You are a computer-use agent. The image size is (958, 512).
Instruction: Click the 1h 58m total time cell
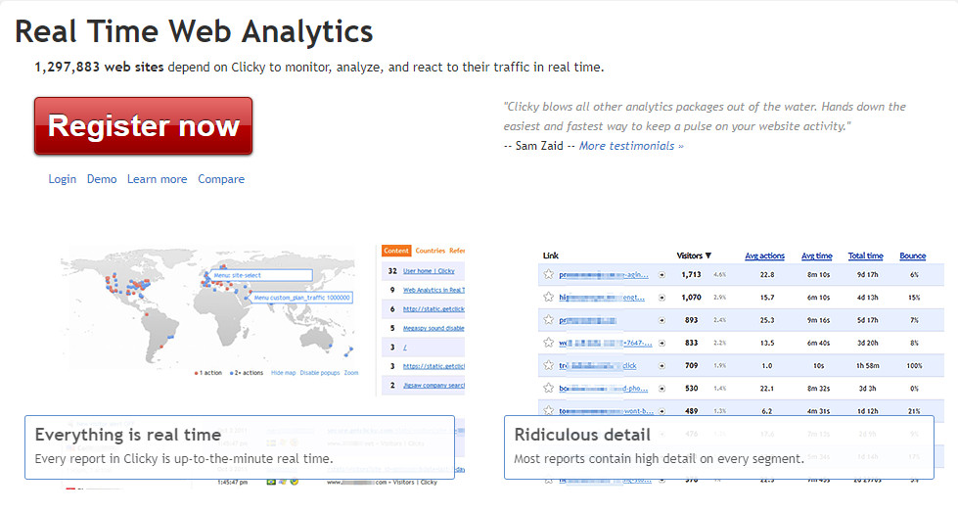[867, 366]
